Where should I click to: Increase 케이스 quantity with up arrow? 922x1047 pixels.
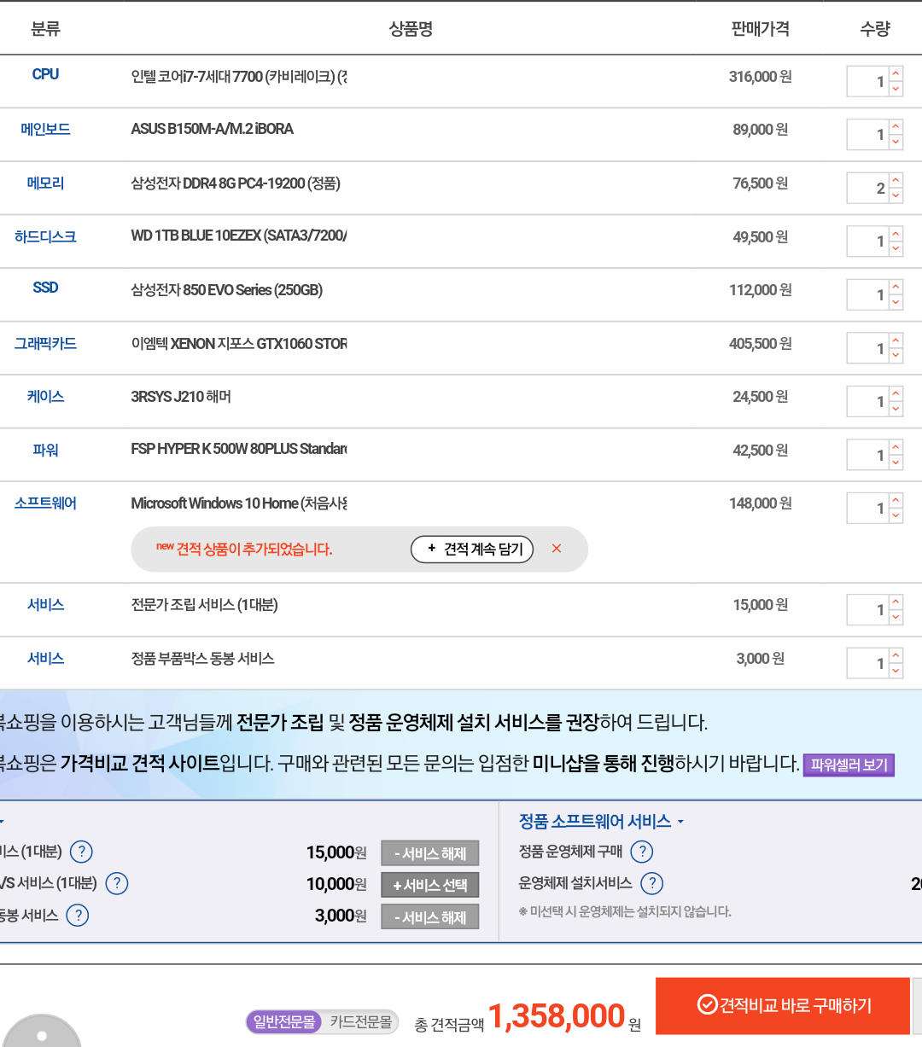(x=896, y=394)
